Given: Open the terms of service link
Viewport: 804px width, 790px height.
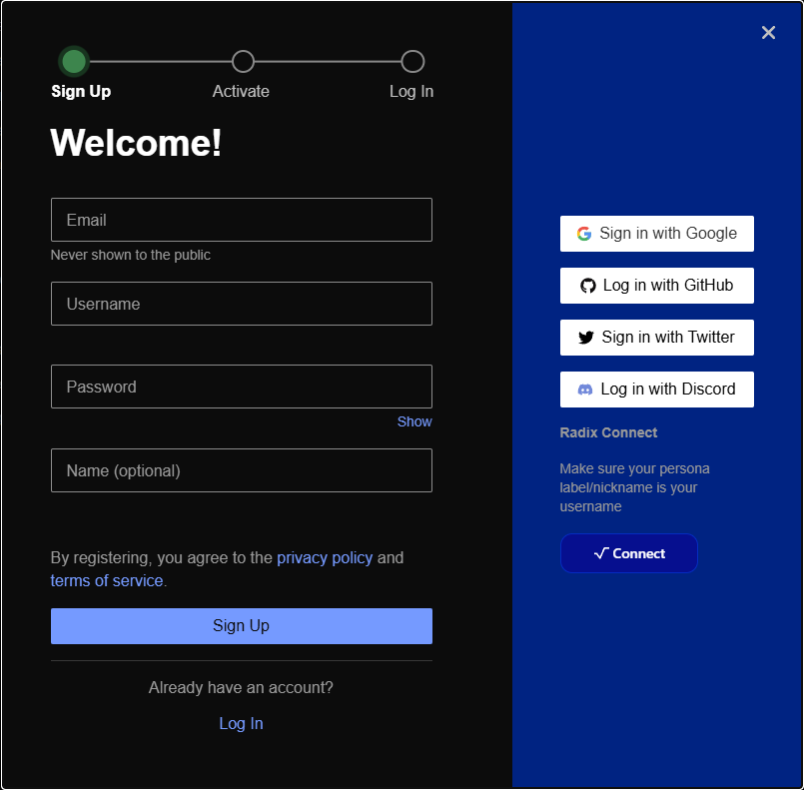Looking at the screenshot, I should [x=106, y=580].
